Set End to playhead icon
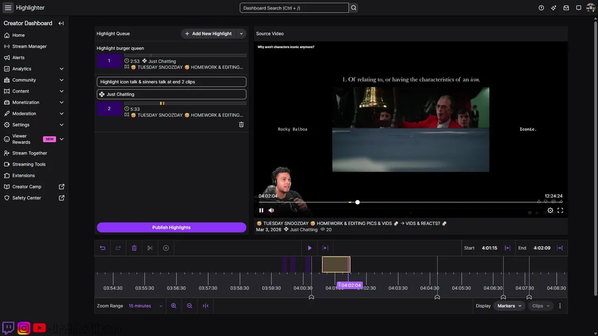The height and width of the screenshot is (336, 598). click(560, 248)
